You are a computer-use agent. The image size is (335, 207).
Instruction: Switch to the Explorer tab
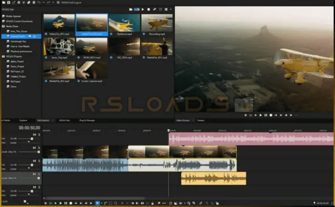tap(23, 120)
